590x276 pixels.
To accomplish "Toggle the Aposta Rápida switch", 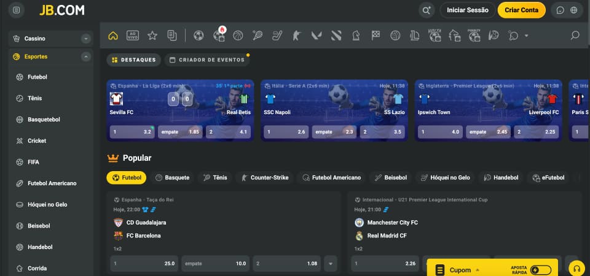I will point(541,270).
